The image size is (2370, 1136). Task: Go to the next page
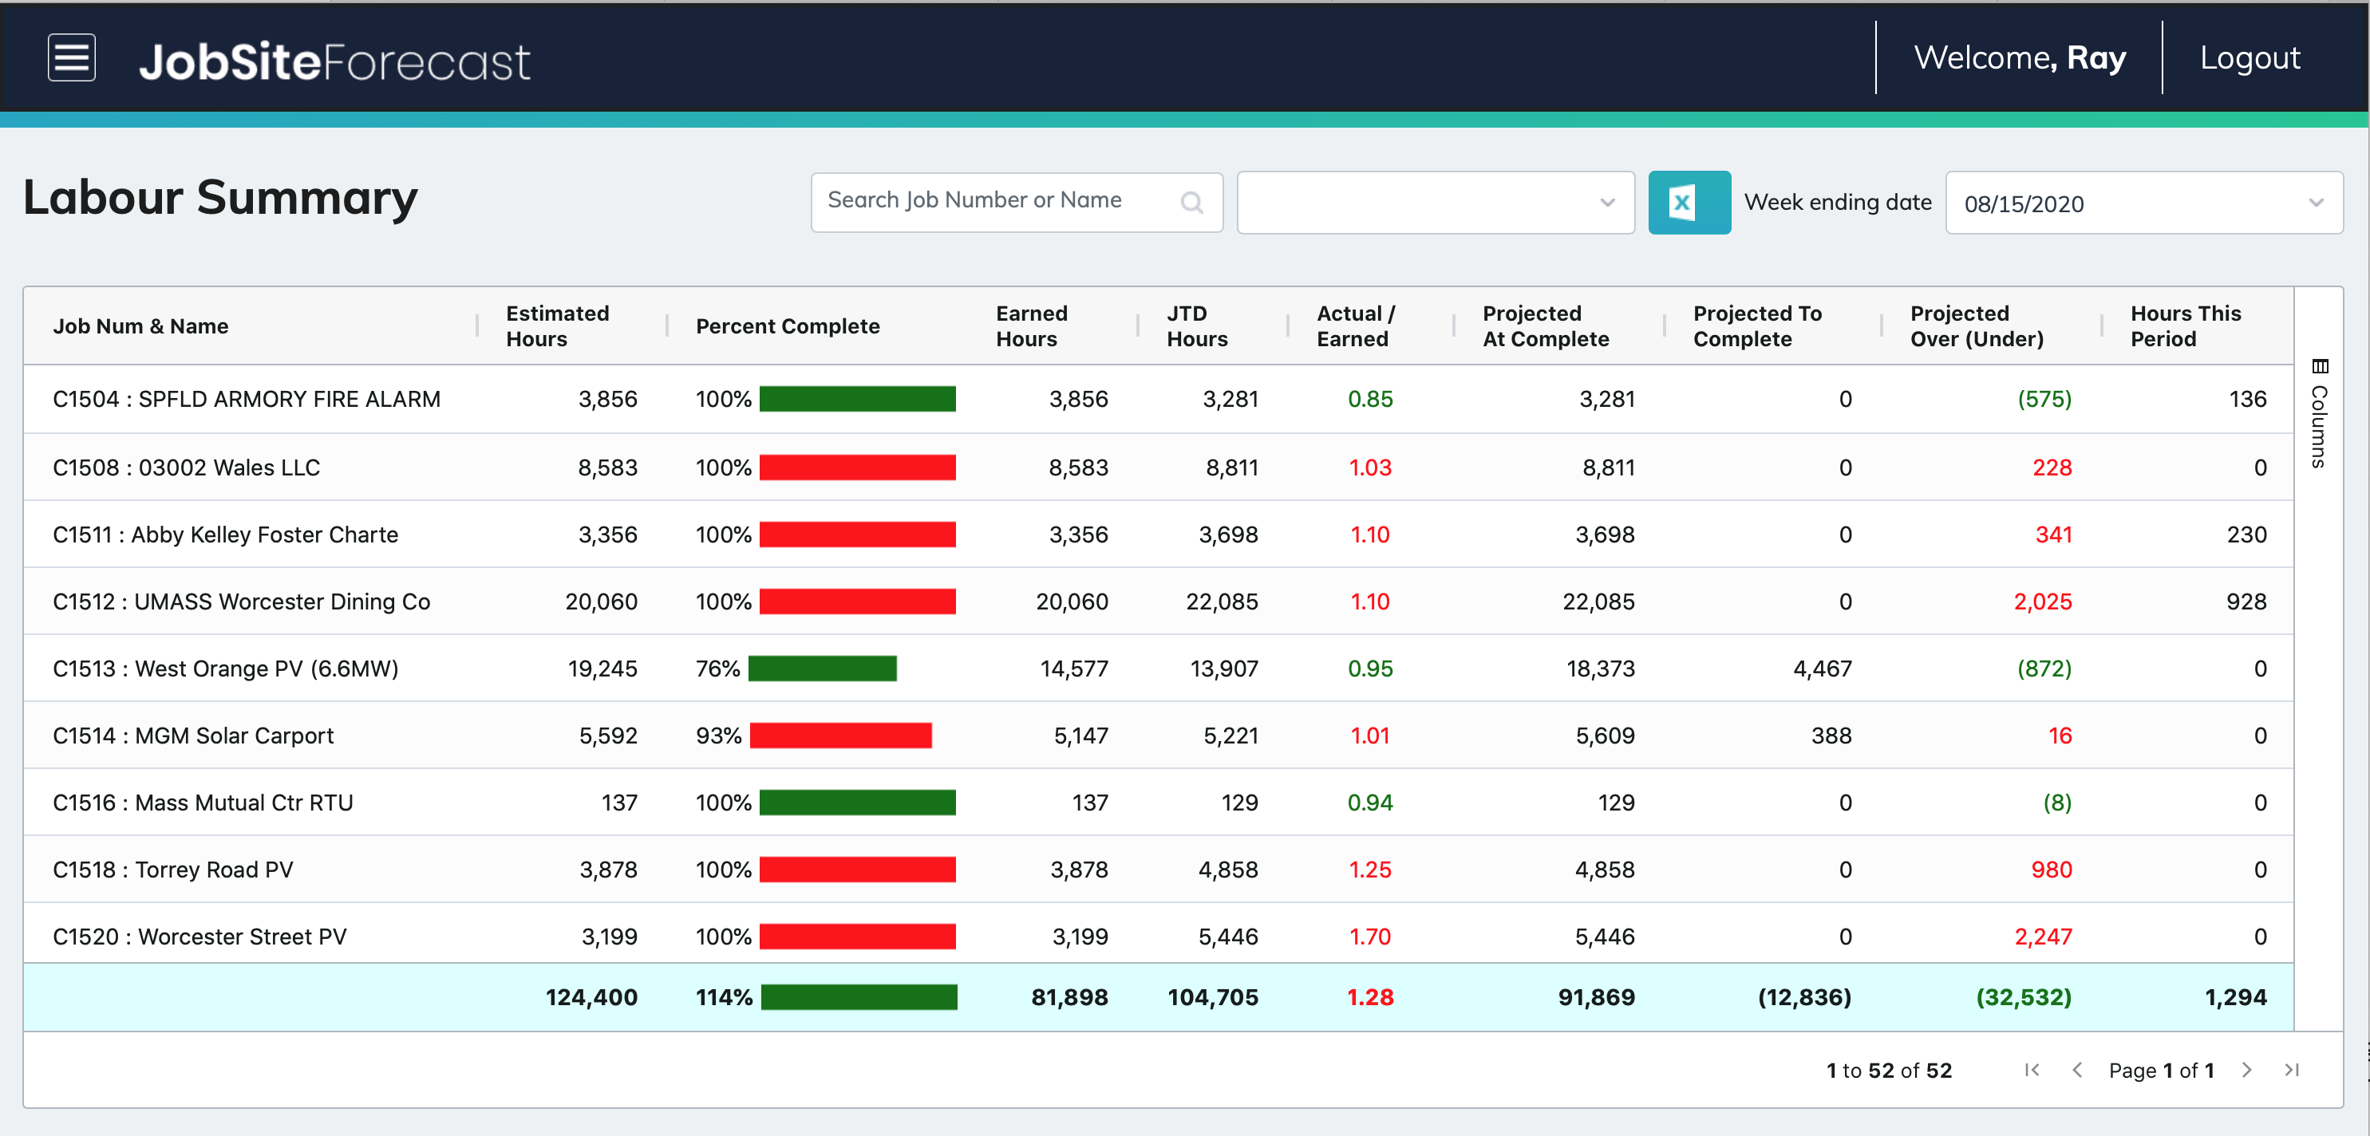tap(2247, 1070)
